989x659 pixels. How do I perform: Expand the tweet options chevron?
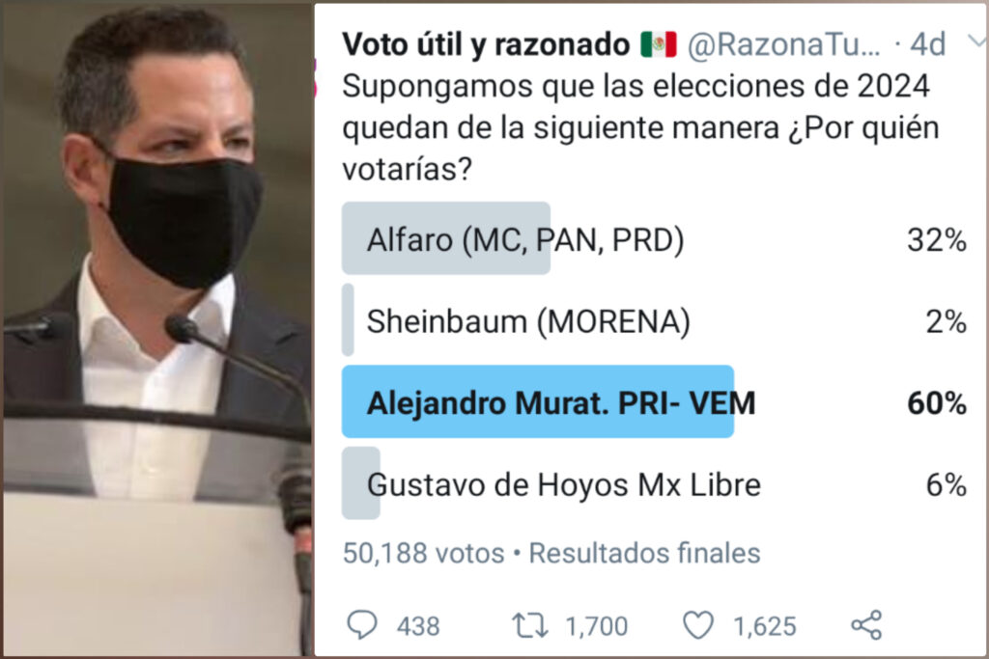tap(977, 41)
